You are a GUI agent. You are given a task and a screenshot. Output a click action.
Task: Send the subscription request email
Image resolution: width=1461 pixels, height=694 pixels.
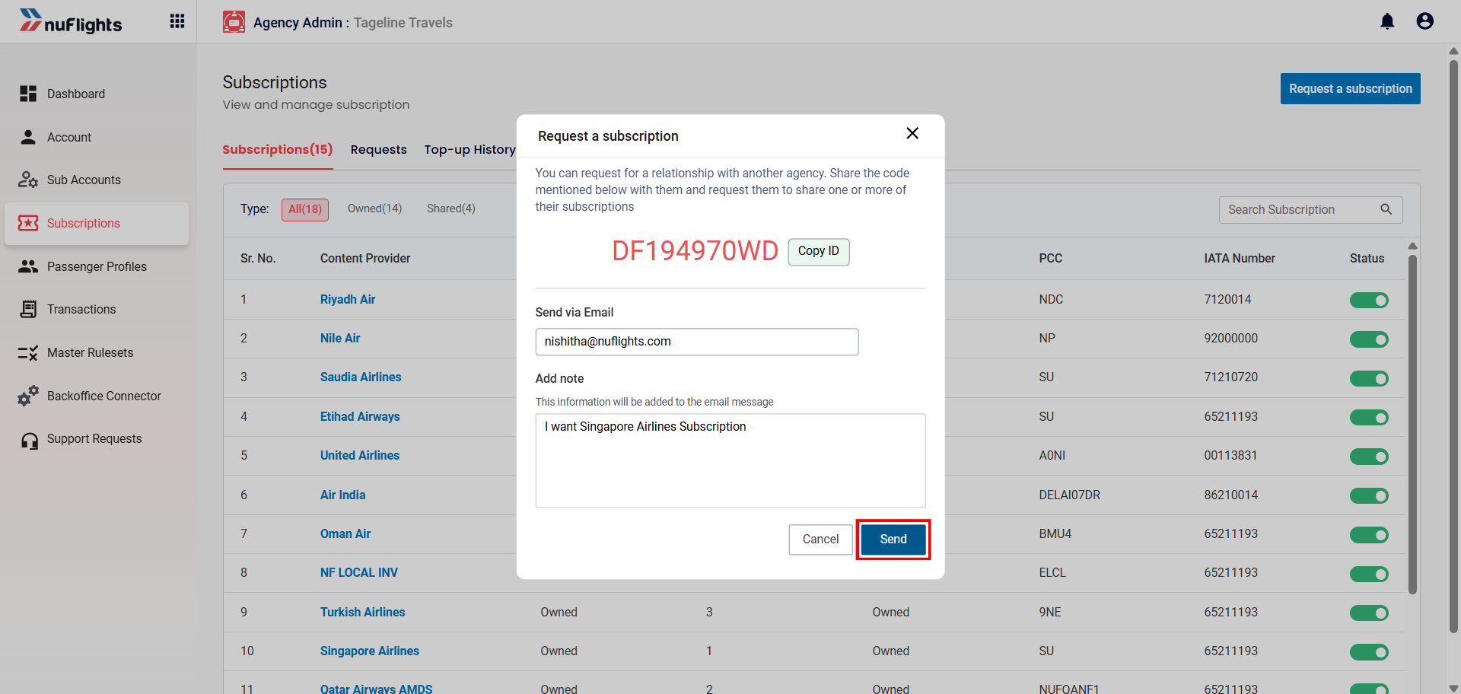(893, 540)
